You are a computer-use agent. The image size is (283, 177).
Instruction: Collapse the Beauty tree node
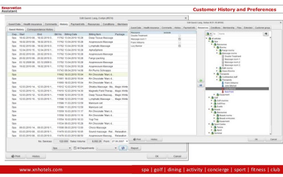209,110
